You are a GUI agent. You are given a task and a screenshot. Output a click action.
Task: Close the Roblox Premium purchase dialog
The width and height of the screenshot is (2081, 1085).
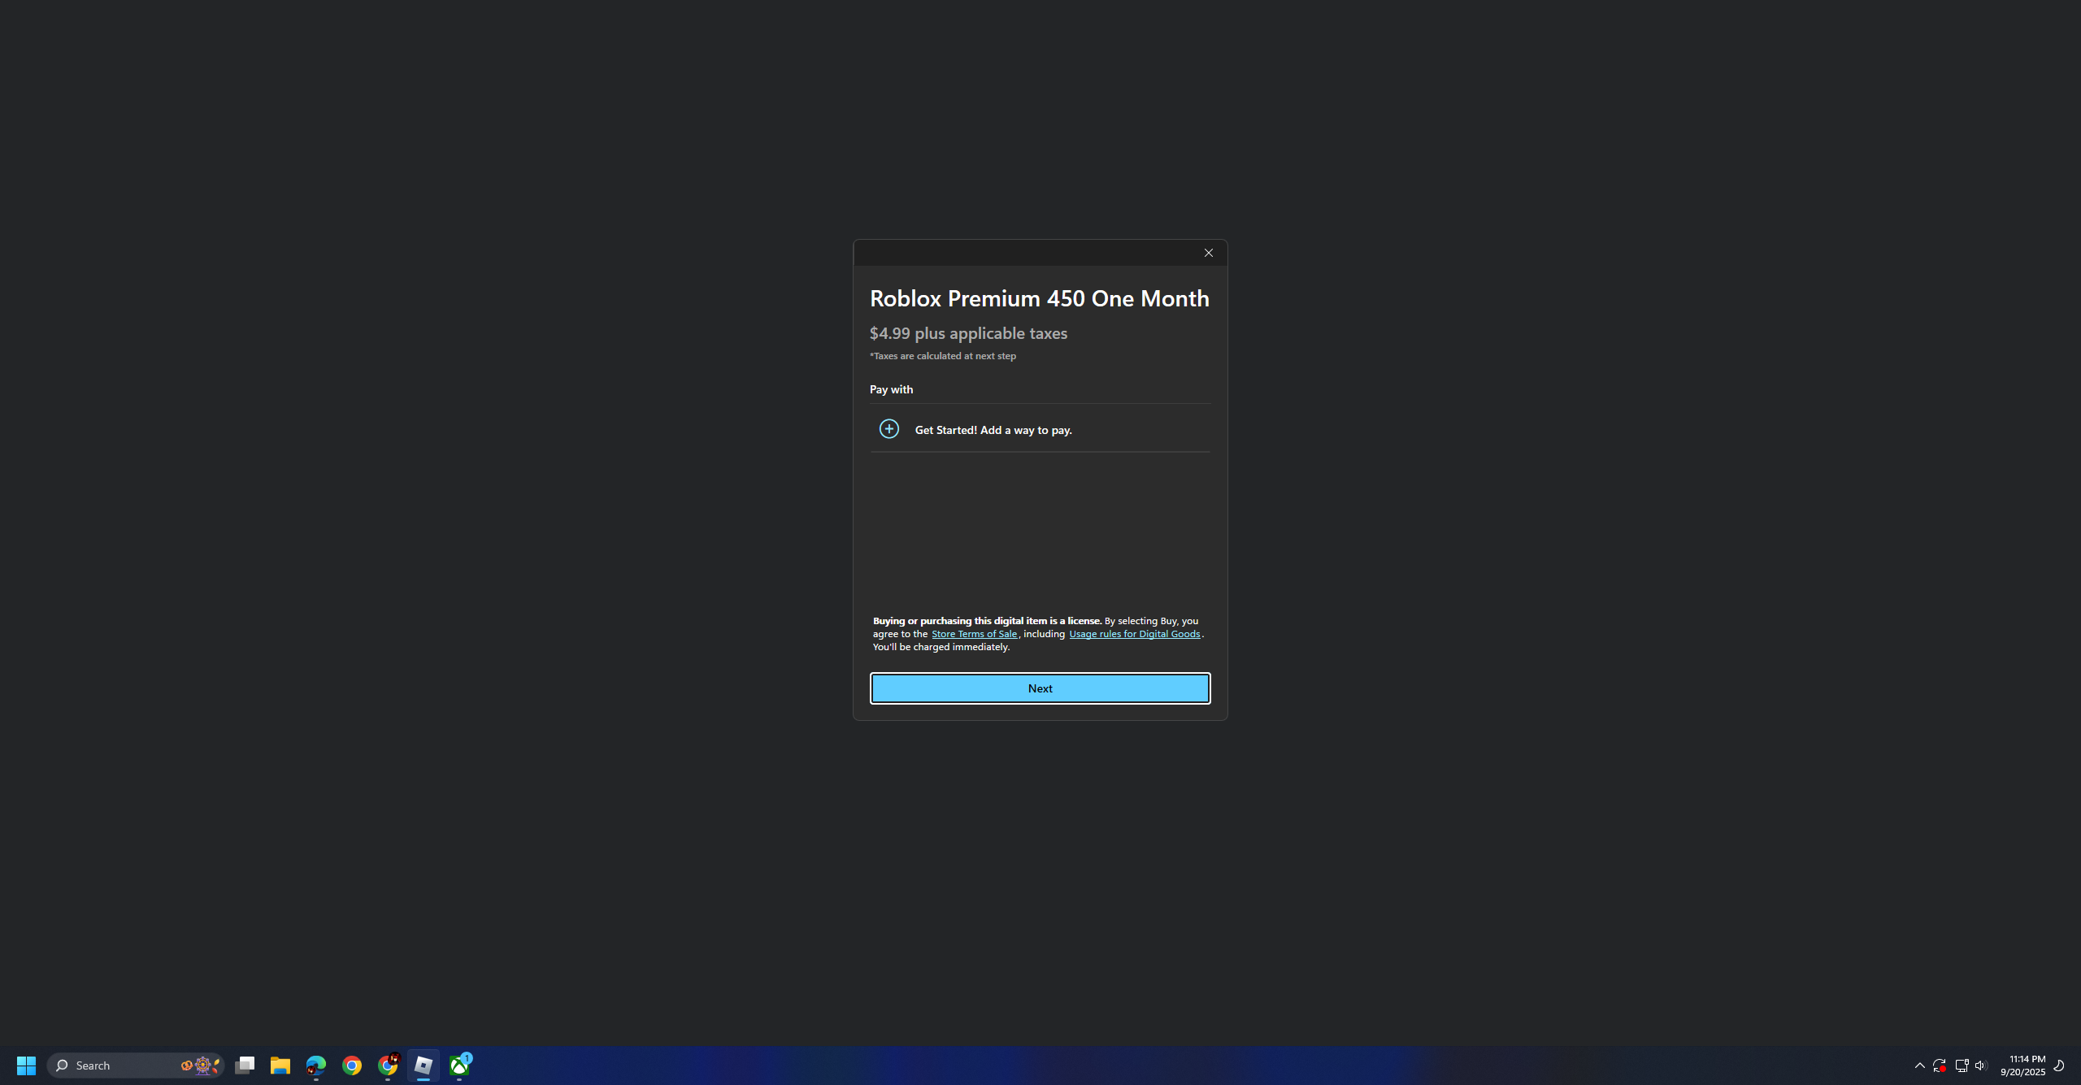tap(1208, 253)
